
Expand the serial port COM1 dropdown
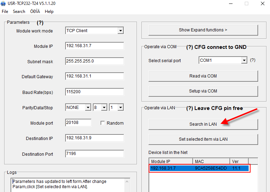click(x=244, y=60)
